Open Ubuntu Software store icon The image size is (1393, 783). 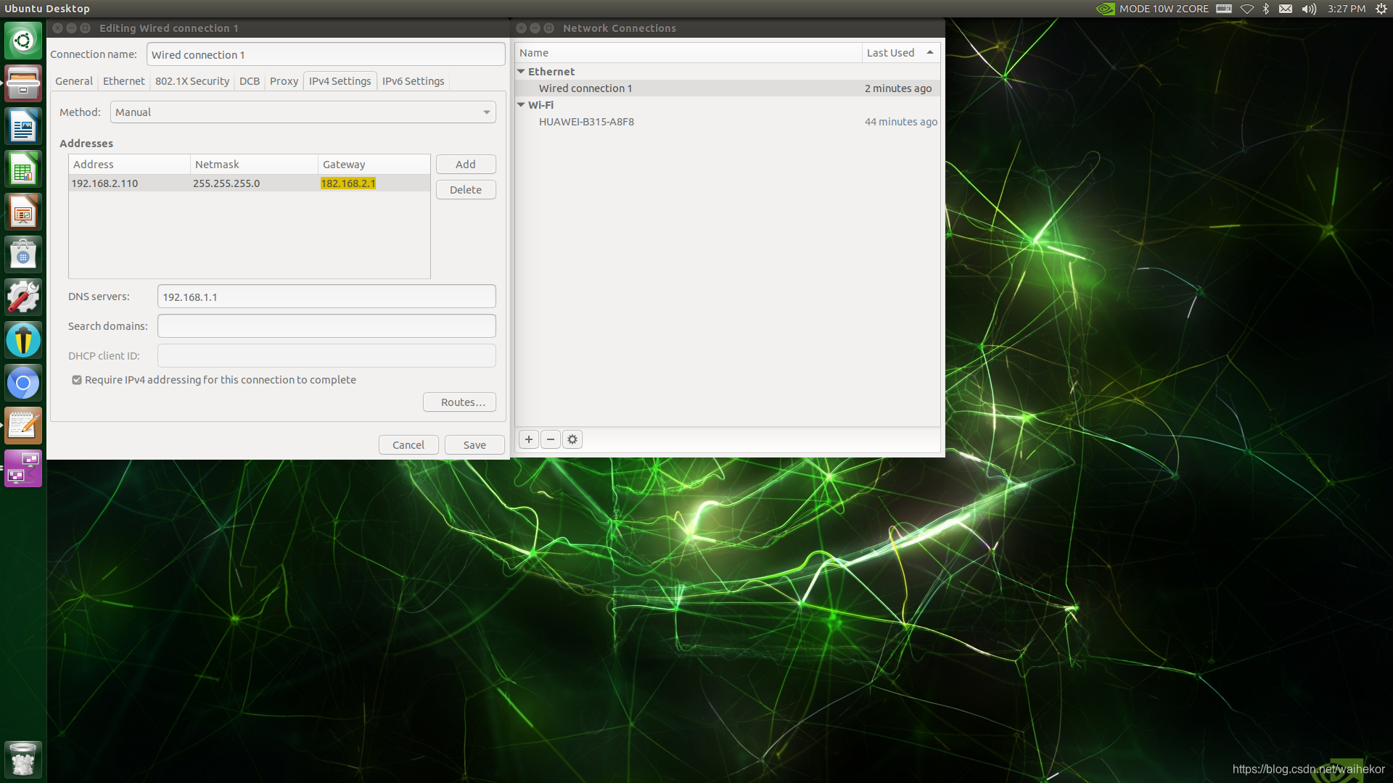coord(23,254)
